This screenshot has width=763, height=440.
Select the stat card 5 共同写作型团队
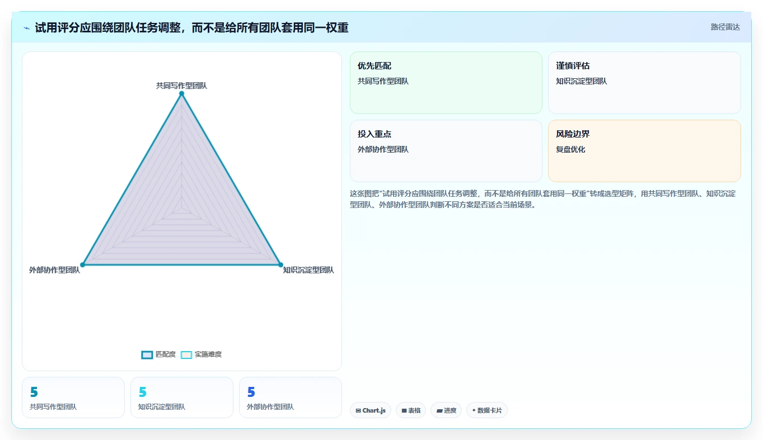73,398
